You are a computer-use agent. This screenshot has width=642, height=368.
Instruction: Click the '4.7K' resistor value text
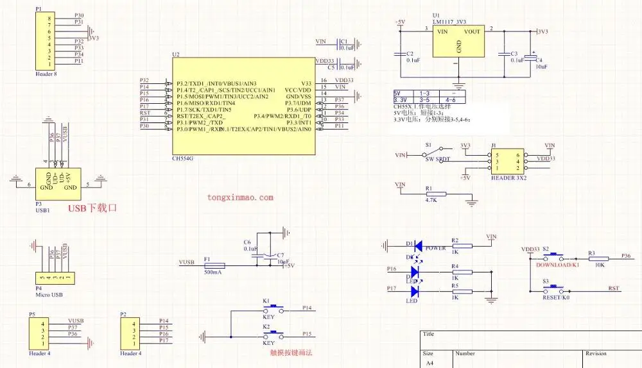click(x=431, y=200)
